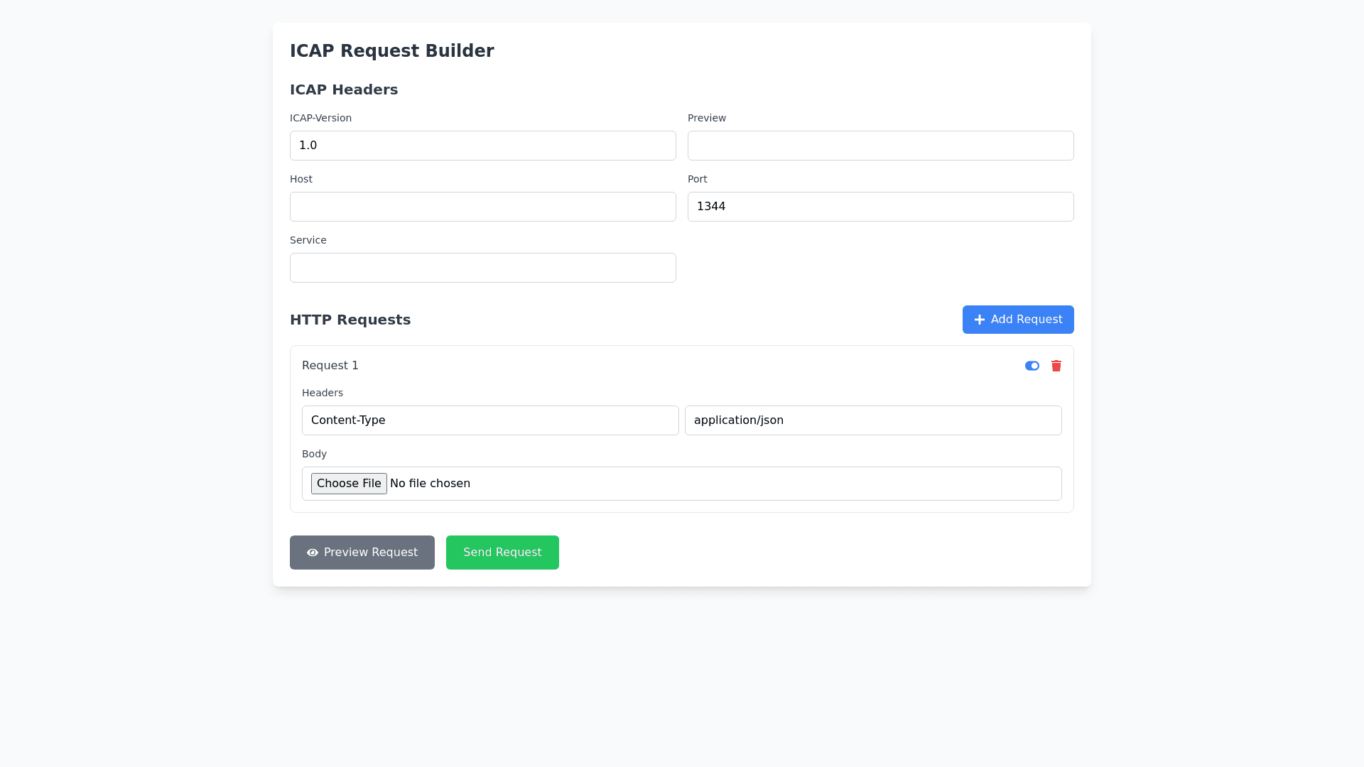
Task: Focus the ICAP-Version field containing 1.0
Action: pos(482,146)
